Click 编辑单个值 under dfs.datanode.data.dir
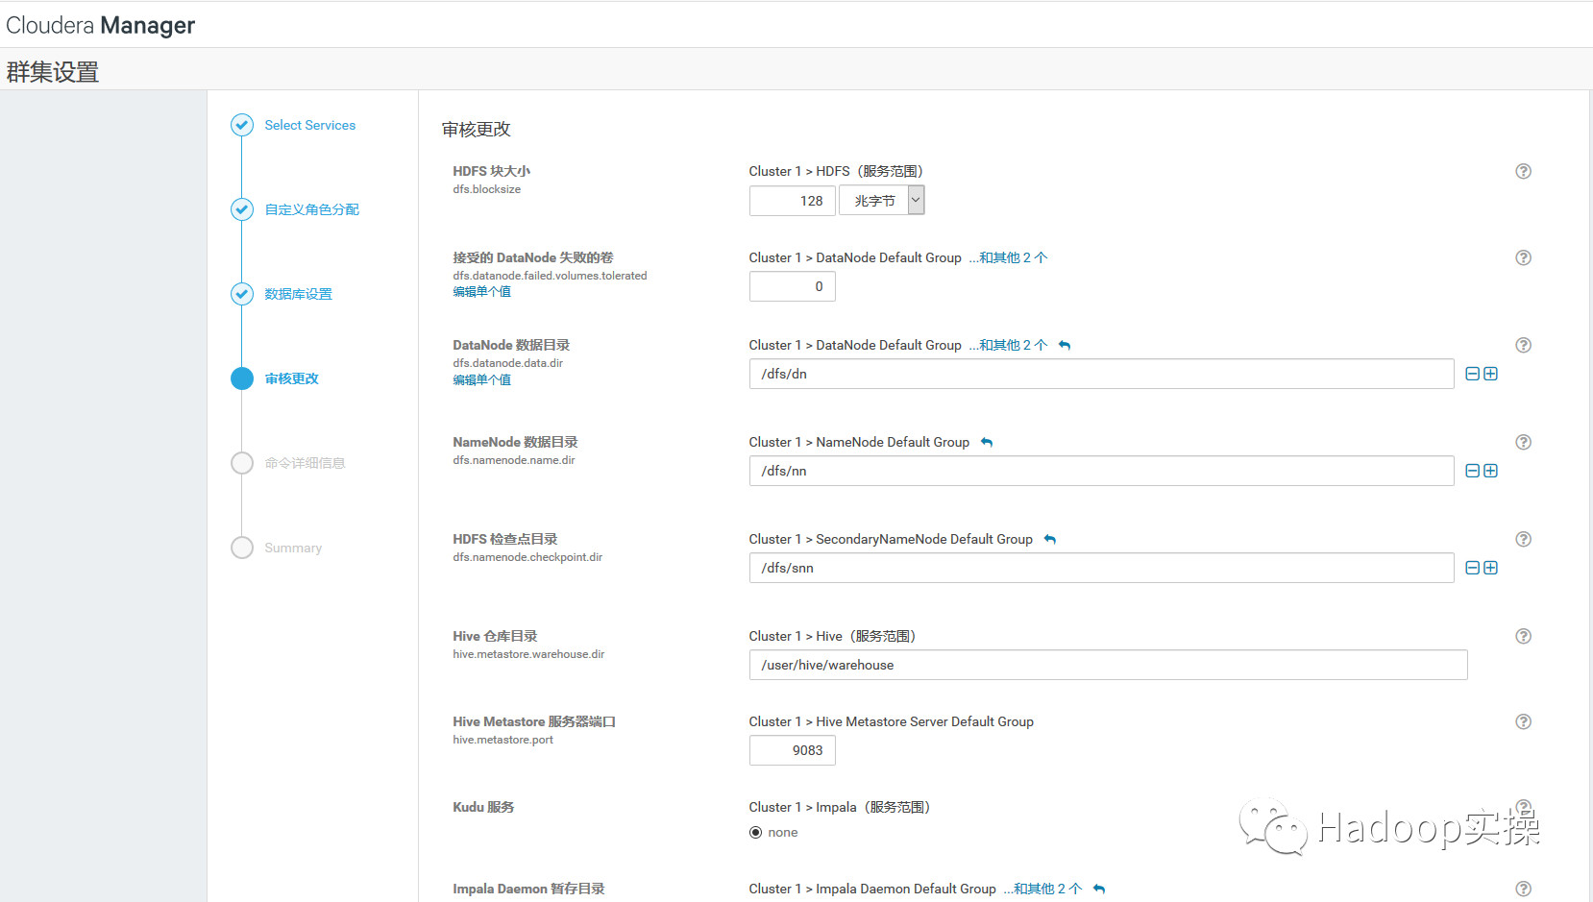Screen dimensions: 1593x902 482,380
